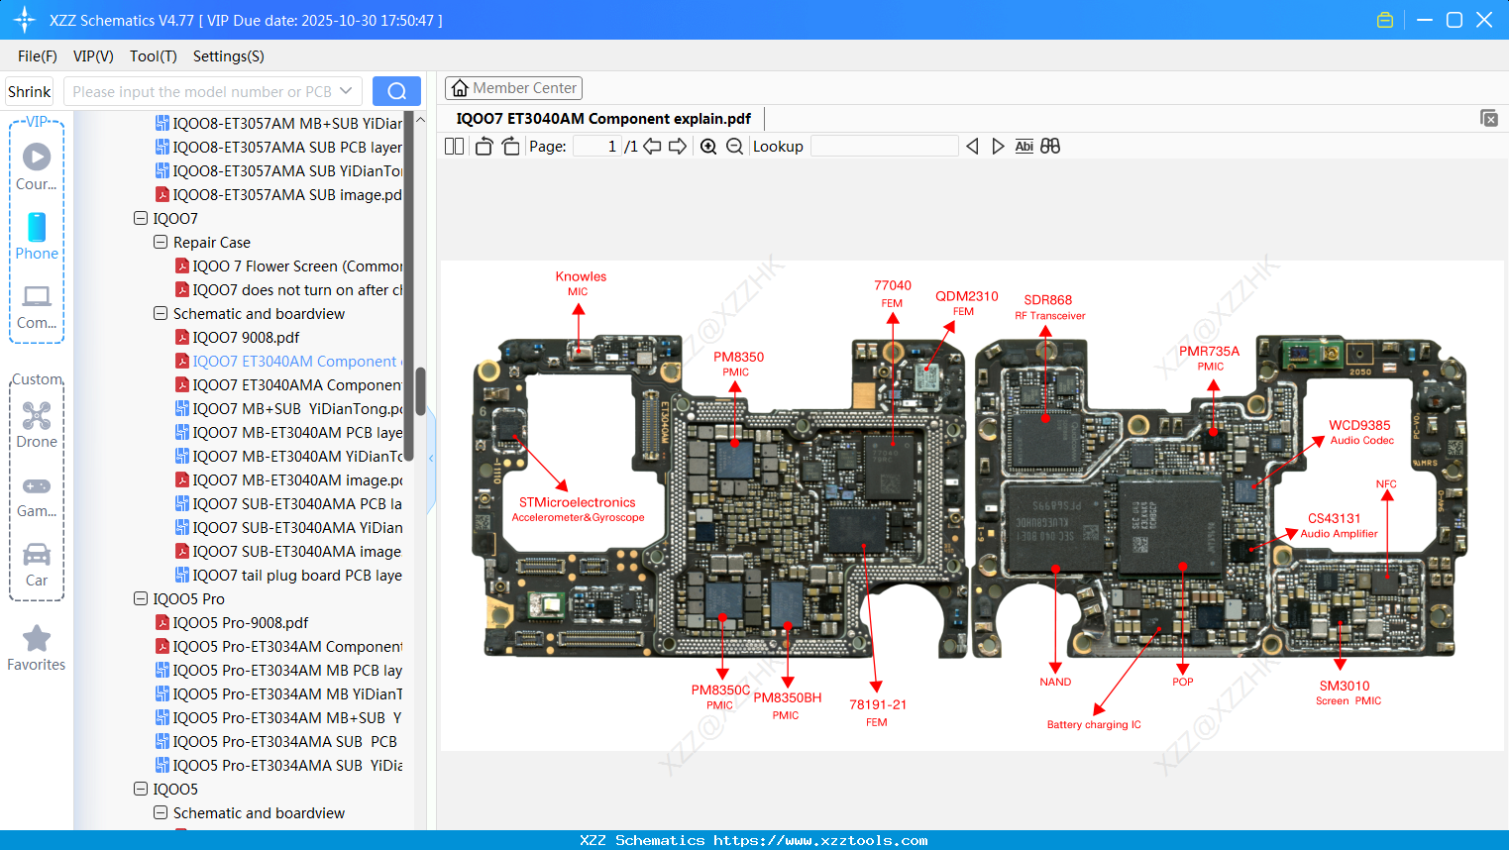1509x850 pixels.
Task: Open the Phone schematics section
Action: [37, 236]
